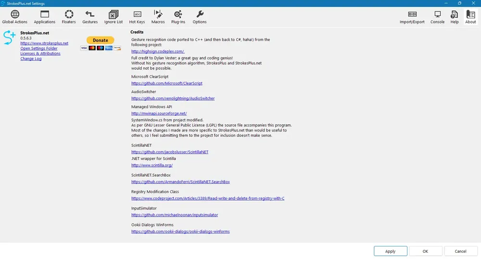Open the Licenses & Attributions link
The image size is (481, 259).
[x=40, y=53]
